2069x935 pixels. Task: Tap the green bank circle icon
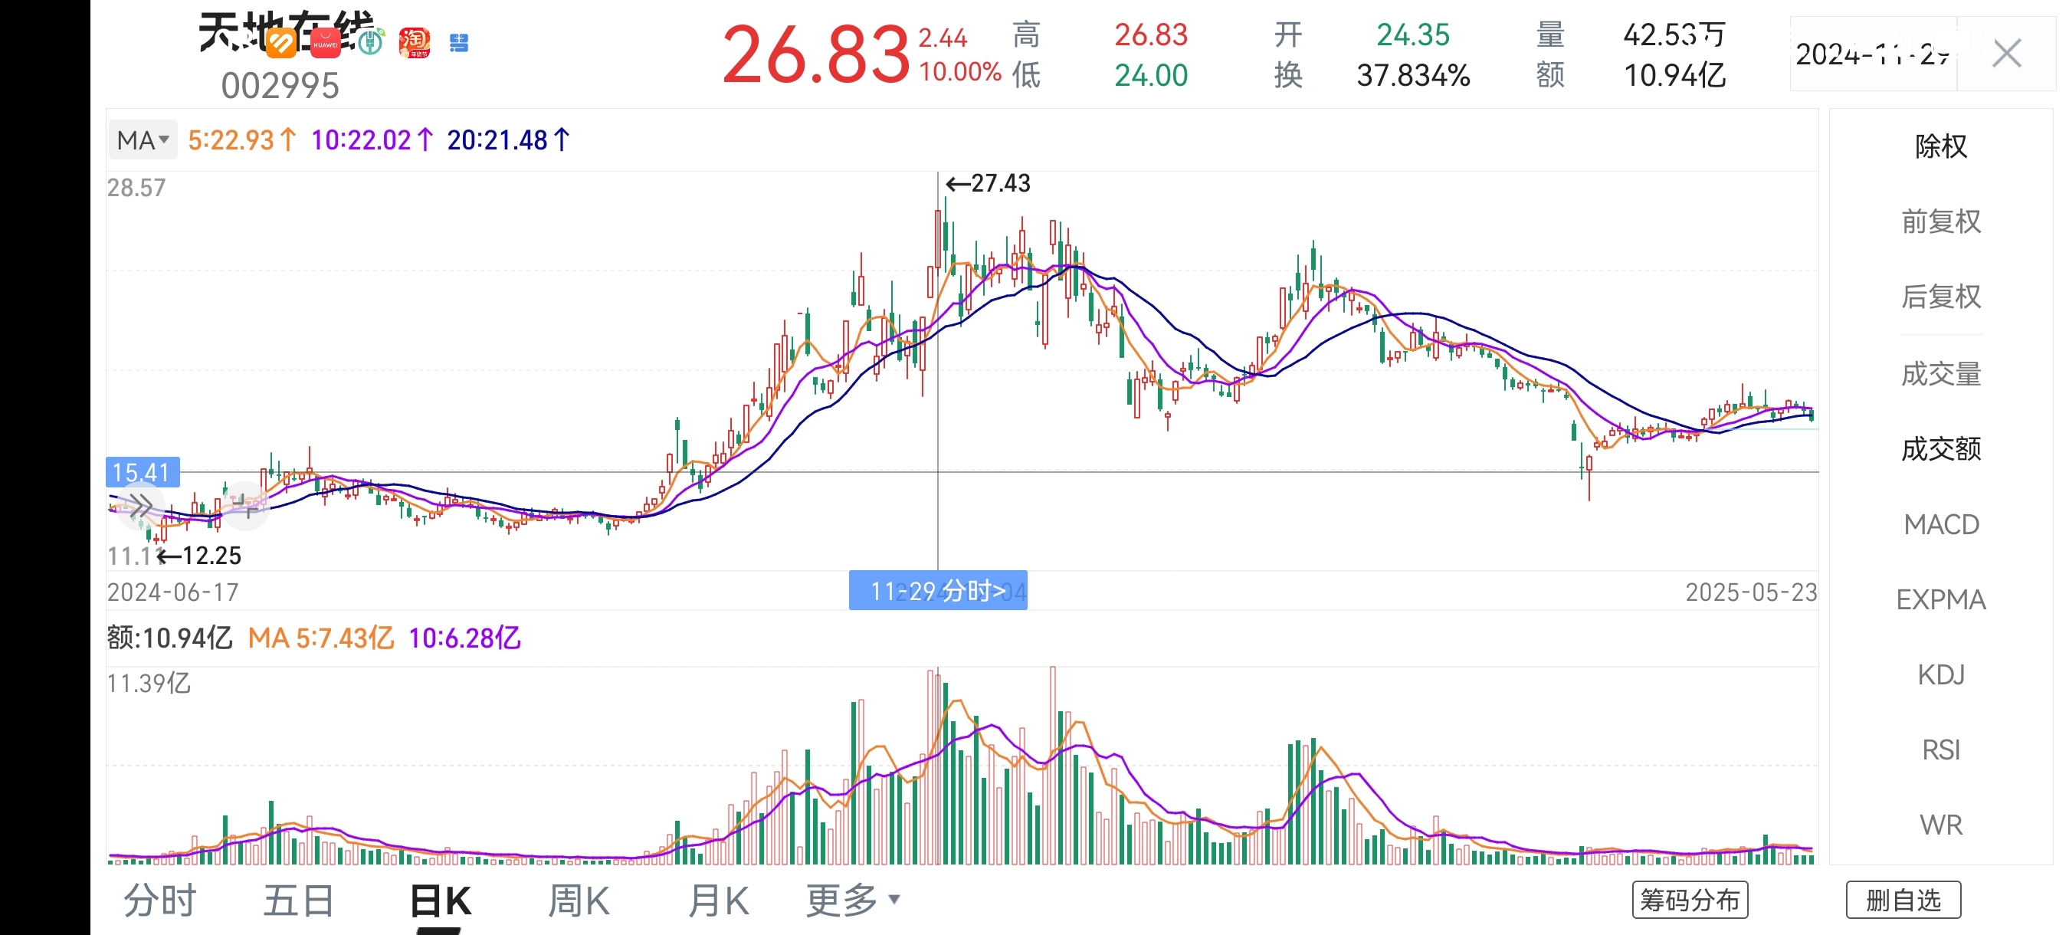tap(370, 42)
